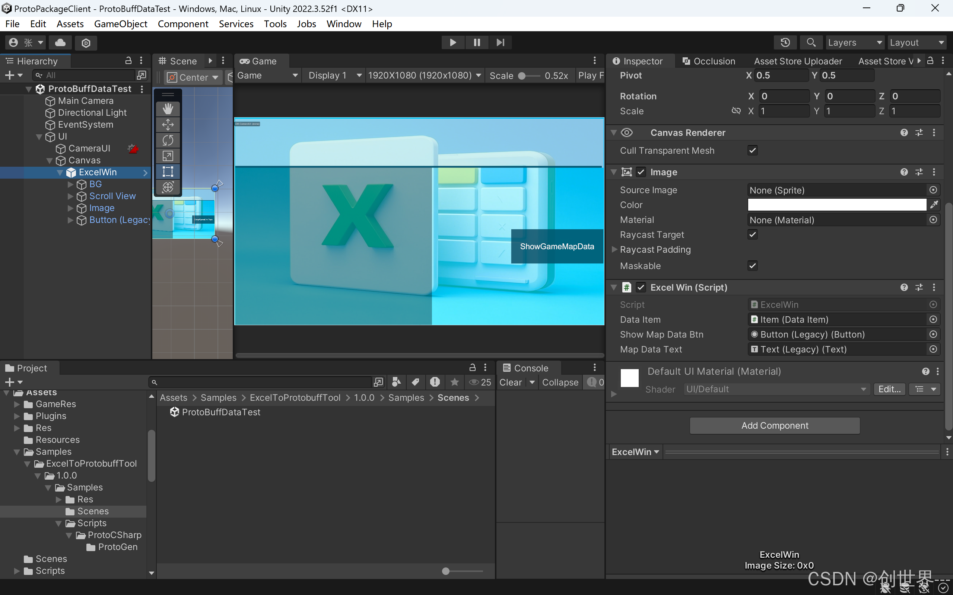Click the Play button to run the game

point(452,42)
